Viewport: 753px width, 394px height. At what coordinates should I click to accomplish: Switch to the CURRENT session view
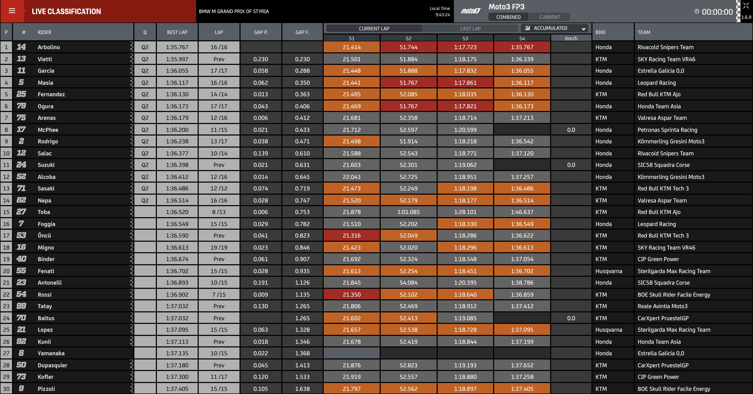[x=550, y=17]
